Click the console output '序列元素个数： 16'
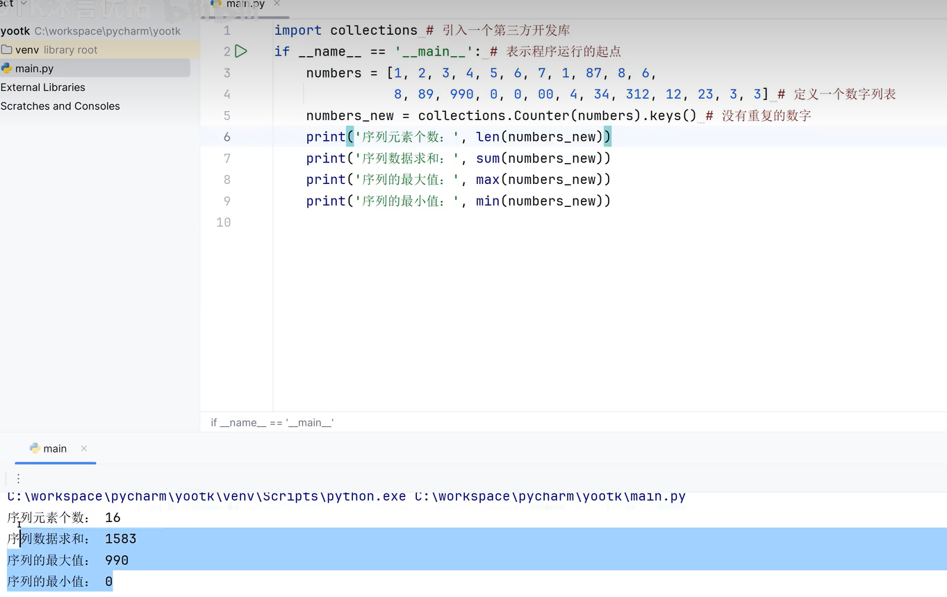This screenshot has width=947, height=597. pyautogui.click(x=64, y=518)
